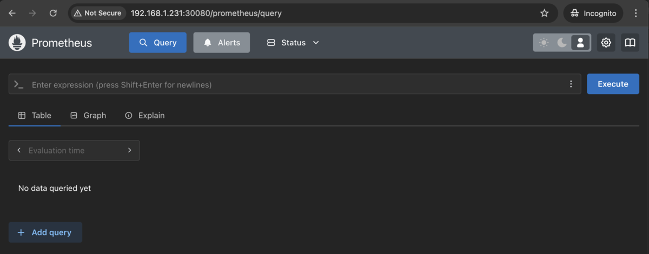Select browser-preferred theme user icon
Viewport: 649px width, 254px height.
[580, 43]
